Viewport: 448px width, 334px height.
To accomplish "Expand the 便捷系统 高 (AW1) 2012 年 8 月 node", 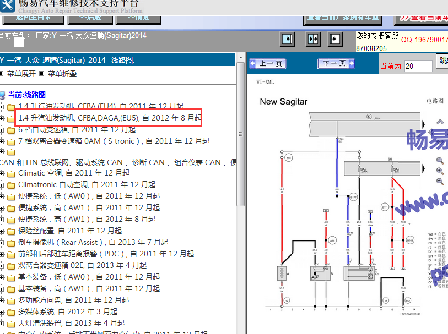I will [x=2, y=220].
